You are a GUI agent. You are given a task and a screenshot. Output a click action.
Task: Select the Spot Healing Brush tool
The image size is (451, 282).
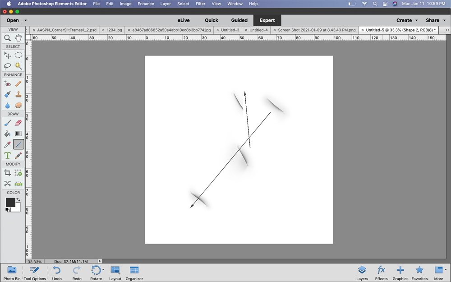(18, 84)
